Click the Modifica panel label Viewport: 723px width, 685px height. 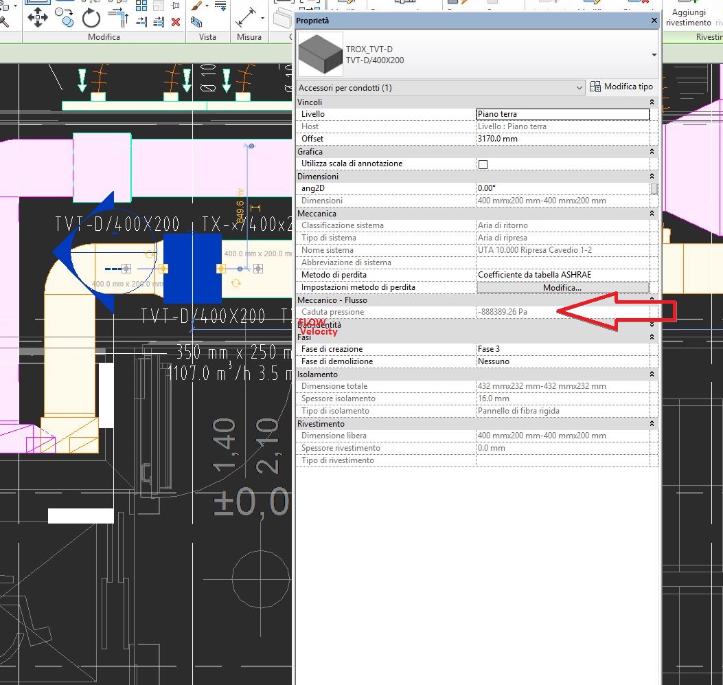click(x=104, y=36)
